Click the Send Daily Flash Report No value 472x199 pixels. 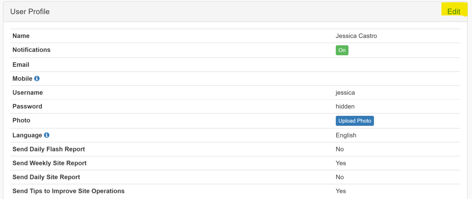coord(340,149)
